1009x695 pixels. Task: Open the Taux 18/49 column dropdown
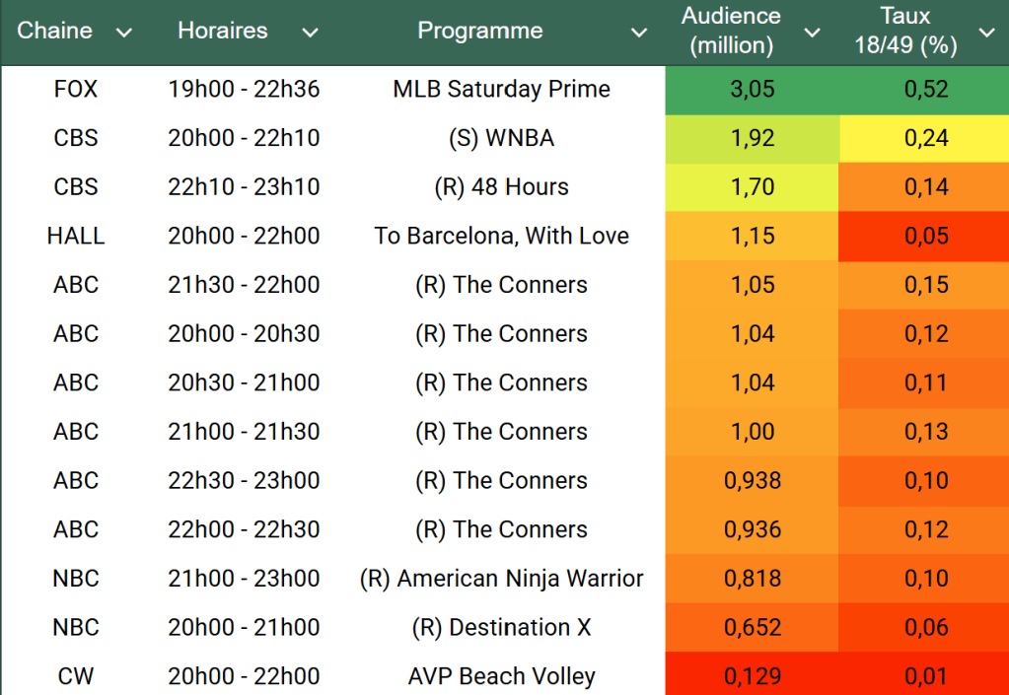[x=986, y=33]
